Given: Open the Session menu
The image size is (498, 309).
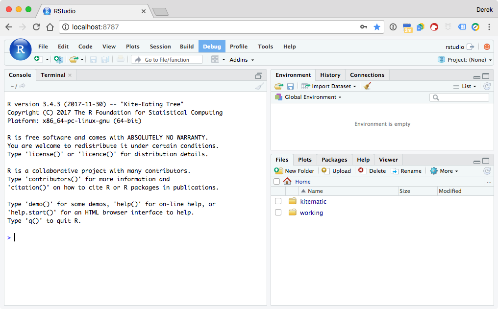Looking at the screenshot, I should pos(160,47).
